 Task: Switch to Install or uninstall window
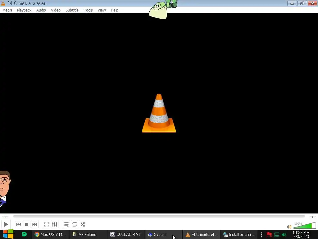point(238,234)
